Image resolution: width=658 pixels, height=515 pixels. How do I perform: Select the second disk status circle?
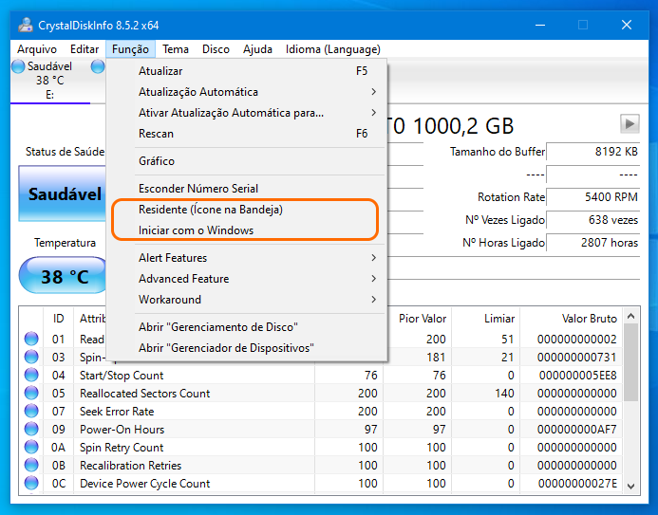point(98,66)
